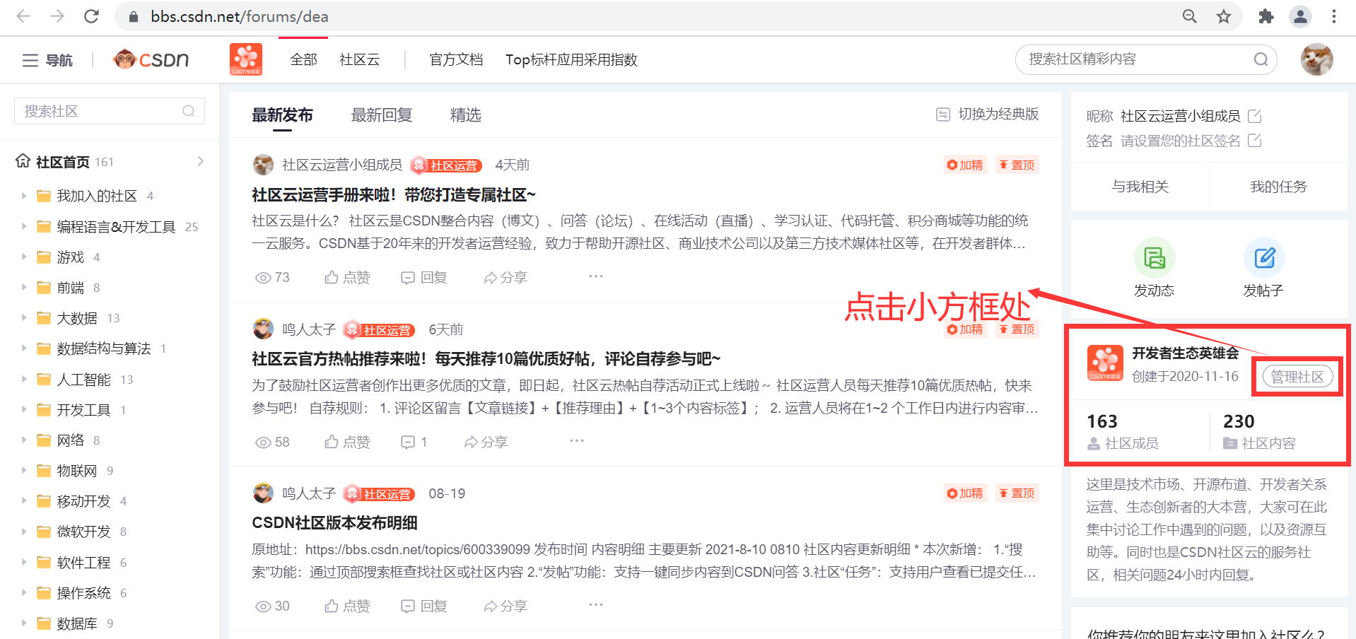The height and width of the screenshot is (639, 1356).
Task: Focus the sidebar 搜索社区 input
Action: coord(110,111)
